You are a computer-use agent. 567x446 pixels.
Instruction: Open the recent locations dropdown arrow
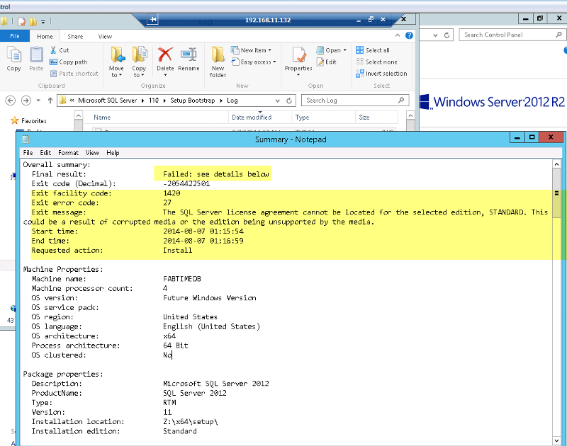pos(38,101)
